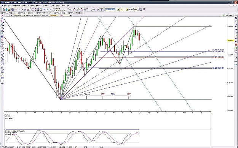Toggle the Log scale button
Viewport: 238px width, 148px height.
point(236,61)
